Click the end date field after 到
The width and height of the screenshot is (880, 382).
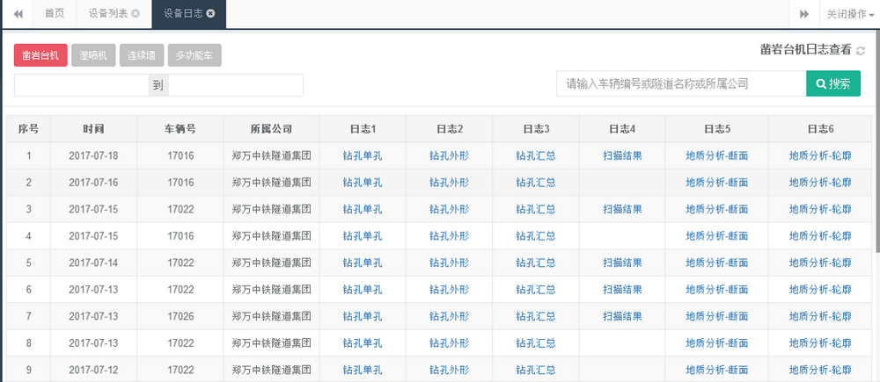[x=235, y=85]
